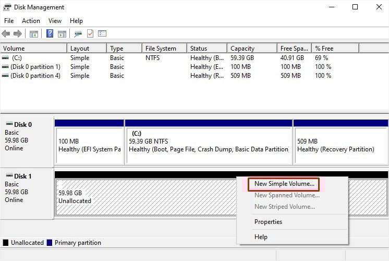The width and height of the screenshot is (389, 261).
Task: Click drive icon beside Disk 0 partition 1
Action: point(5,66)
